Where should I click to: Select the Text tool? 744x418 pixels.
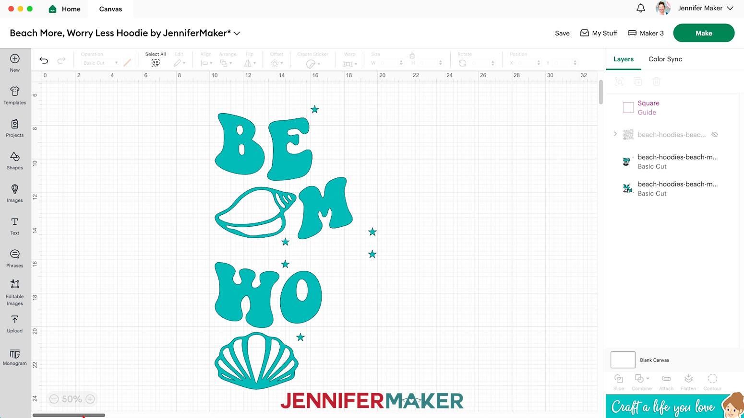tap(15, 226)
